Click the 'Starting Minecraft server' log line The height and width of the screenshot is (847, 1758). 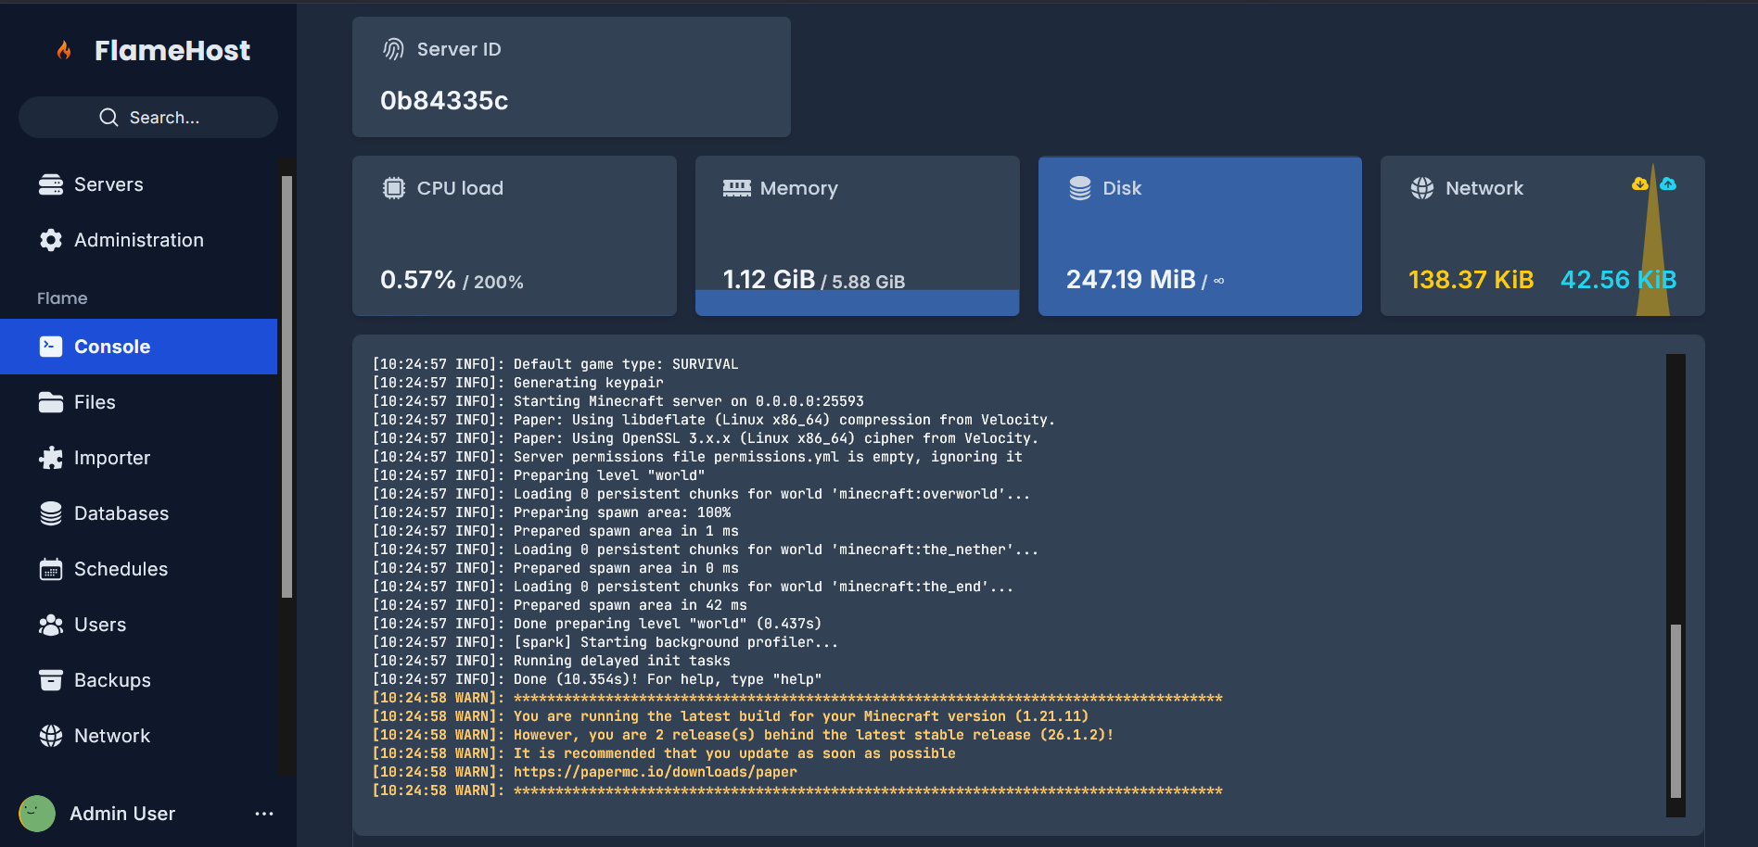(x=618, y=401)
